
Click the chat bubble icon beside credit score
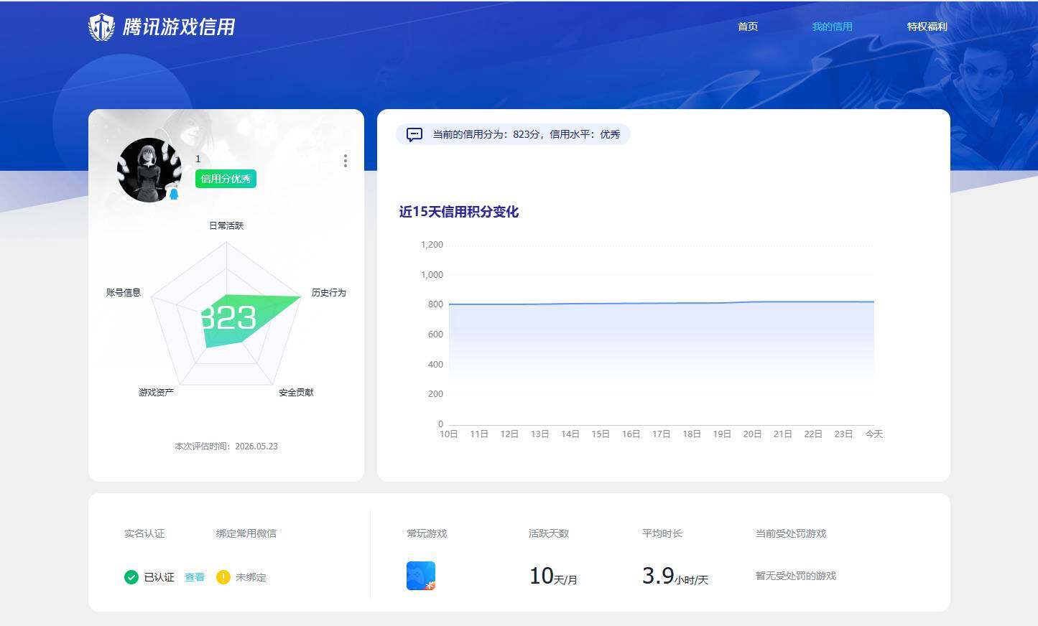point(414,134)
